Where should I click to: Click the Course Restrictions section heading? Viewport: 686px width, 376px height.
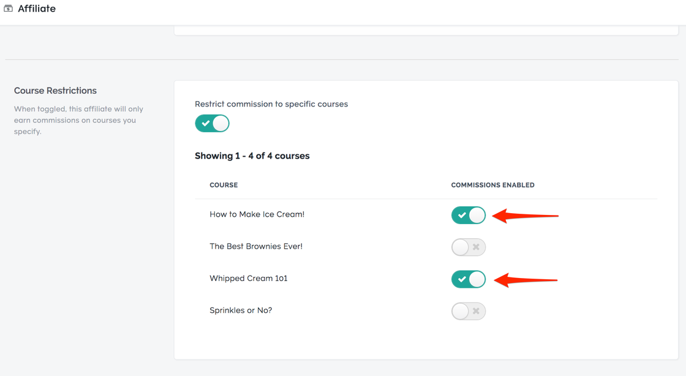[x=55, y=91]
